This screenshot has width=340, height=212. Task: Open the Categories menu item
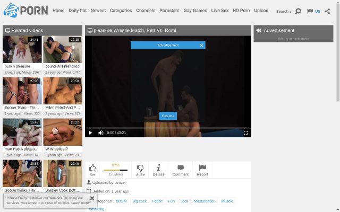121,11
